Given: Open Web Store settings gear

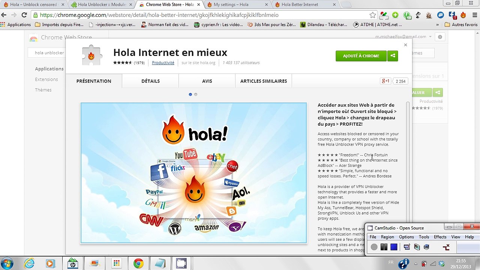Looking at the screenshot, I should (x=440, y=37).
